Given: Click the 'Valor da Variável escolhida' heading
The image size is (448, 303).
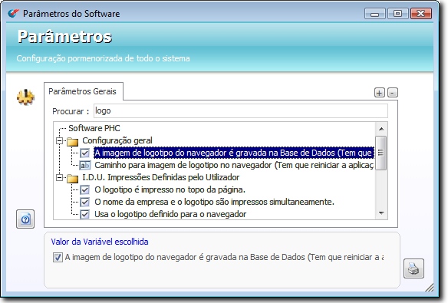Looking at the screenshot, I should pos(100,242).
